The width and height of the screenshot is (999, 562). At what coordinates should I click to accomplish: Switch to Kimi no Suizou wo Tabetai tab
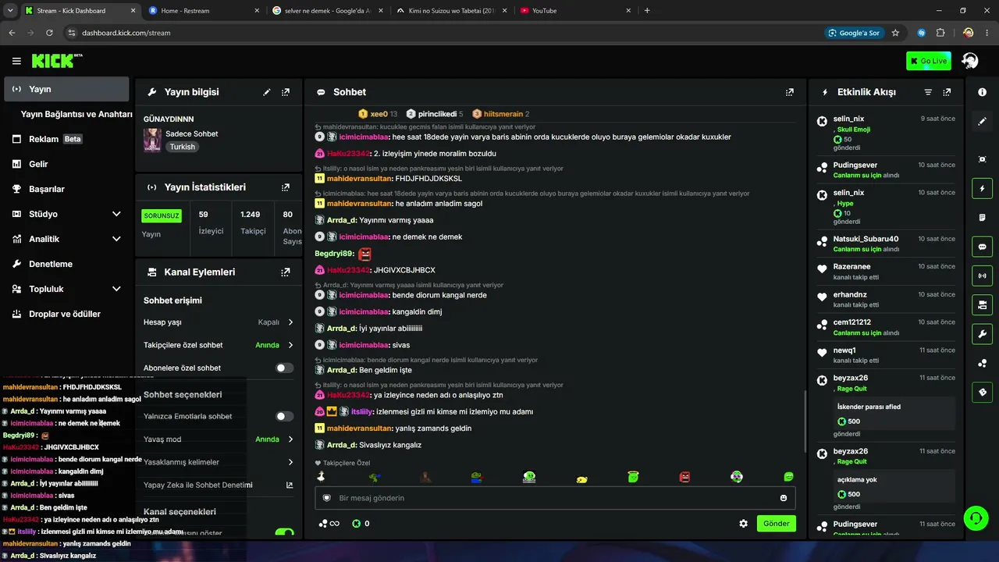tap(451, 11)
